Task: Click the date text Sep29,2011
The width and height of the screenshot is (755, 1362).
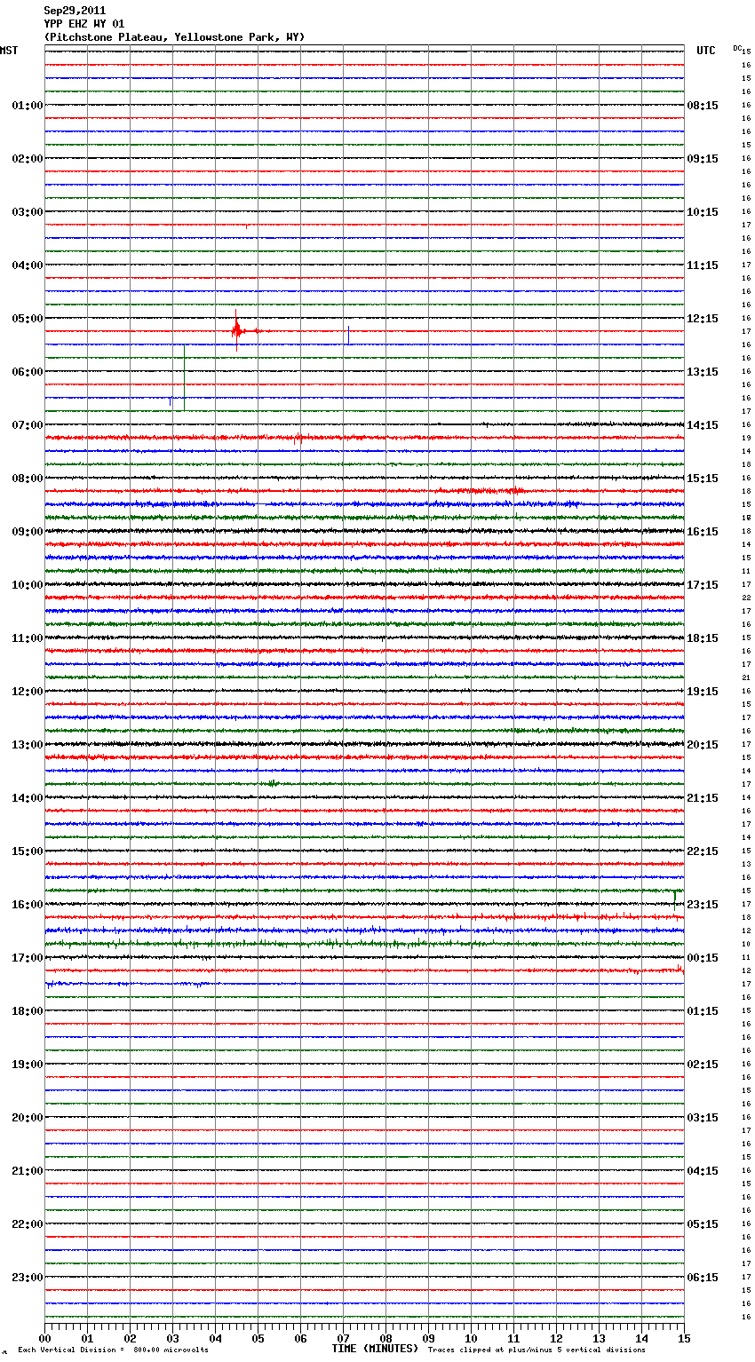Action: point(75,11)
